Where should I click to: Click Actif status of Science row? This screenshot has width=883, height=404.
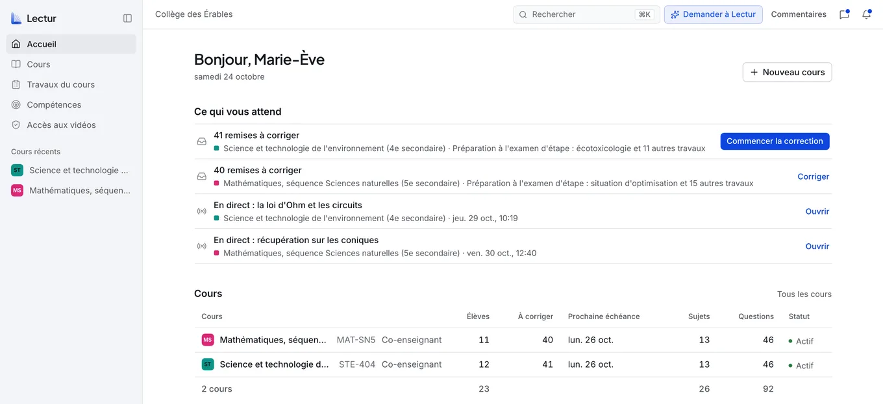pos(801,366)
